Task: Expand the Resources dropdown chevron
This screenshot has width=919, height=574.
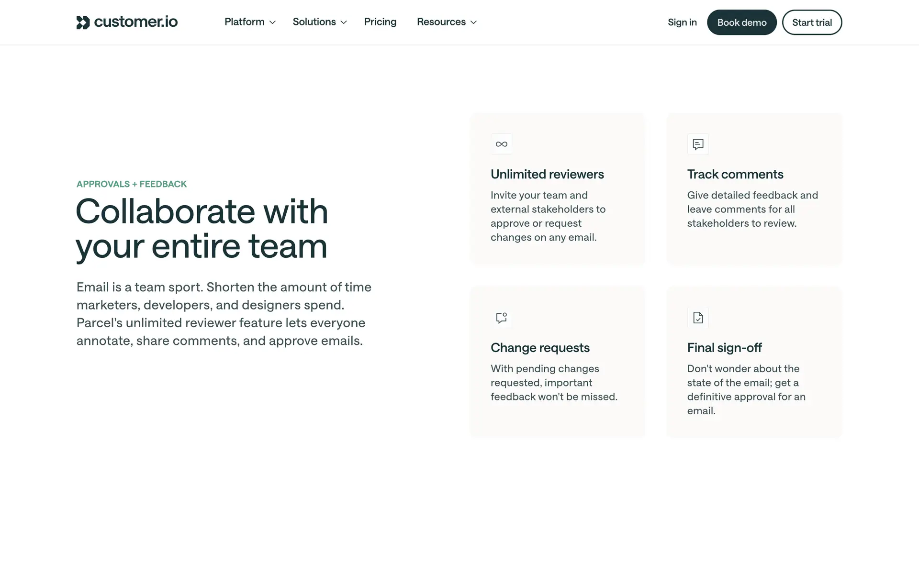Action: click(473, 22)
